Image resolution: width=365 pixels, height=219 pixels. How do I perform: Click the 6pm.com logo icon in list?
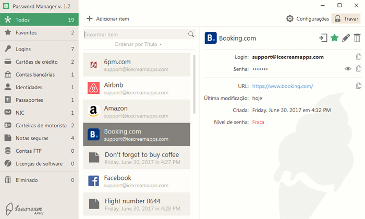pos(93,65)
